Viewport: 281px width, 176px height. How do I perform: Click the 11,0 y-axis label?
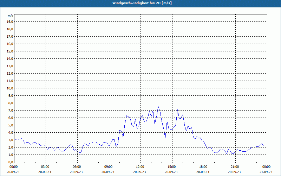pos(10,81)
